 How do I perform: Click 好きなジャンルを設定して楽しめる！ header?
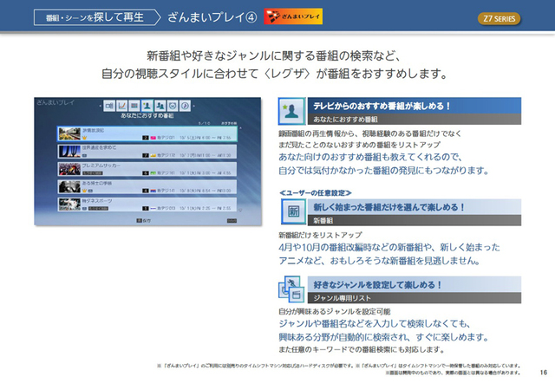415,284
